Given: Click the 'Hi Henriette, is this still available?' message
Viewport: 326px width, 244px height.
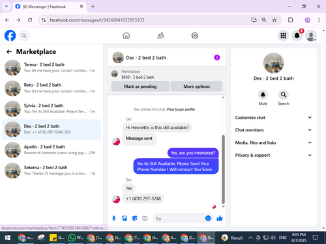Looking at the screenshot, I should point(157,128).
